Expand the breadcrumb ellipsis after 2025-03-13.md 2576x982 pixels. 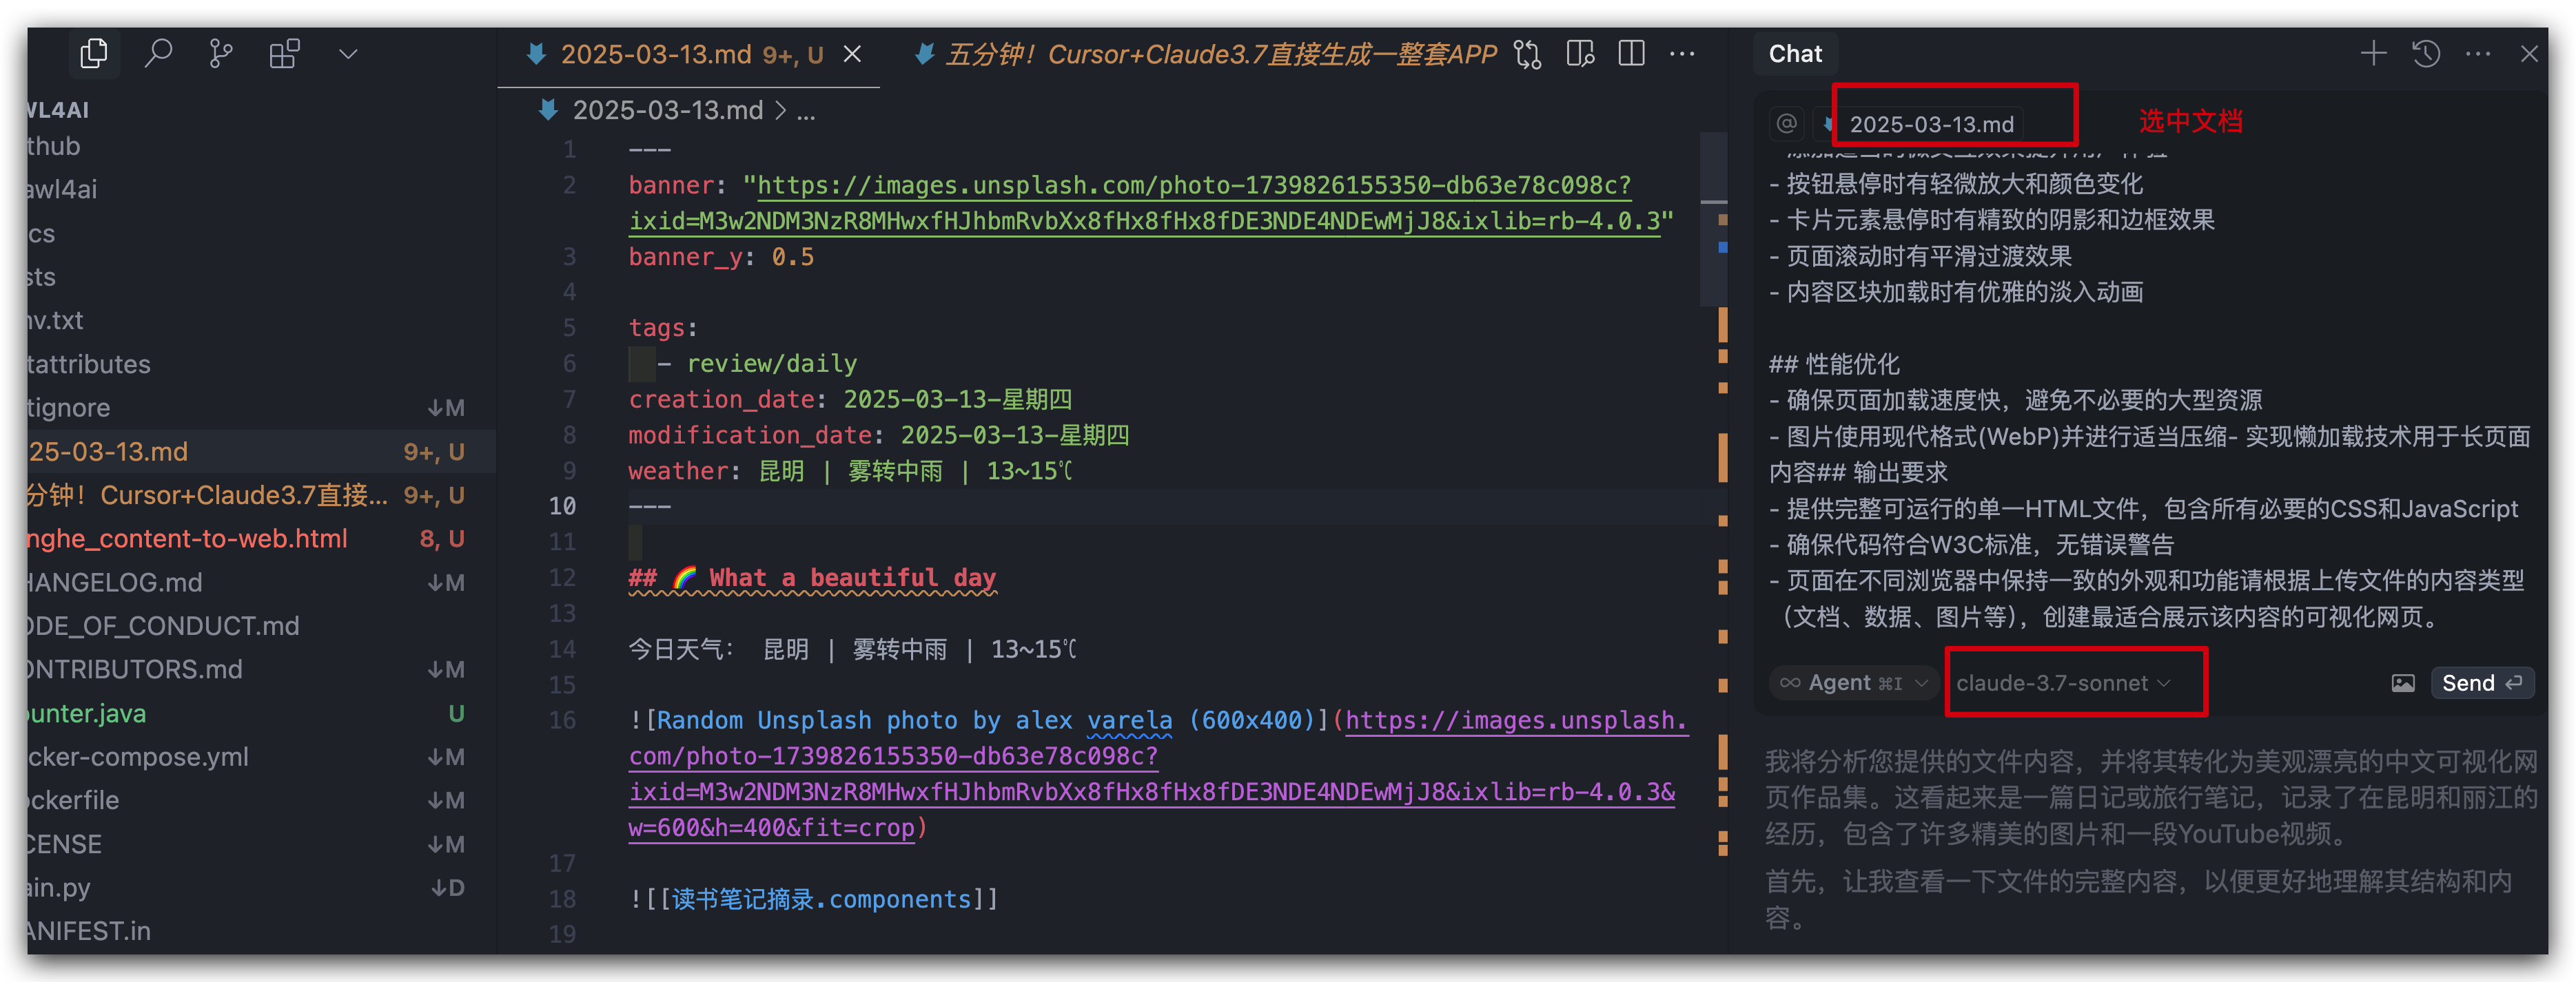(806, 111)
